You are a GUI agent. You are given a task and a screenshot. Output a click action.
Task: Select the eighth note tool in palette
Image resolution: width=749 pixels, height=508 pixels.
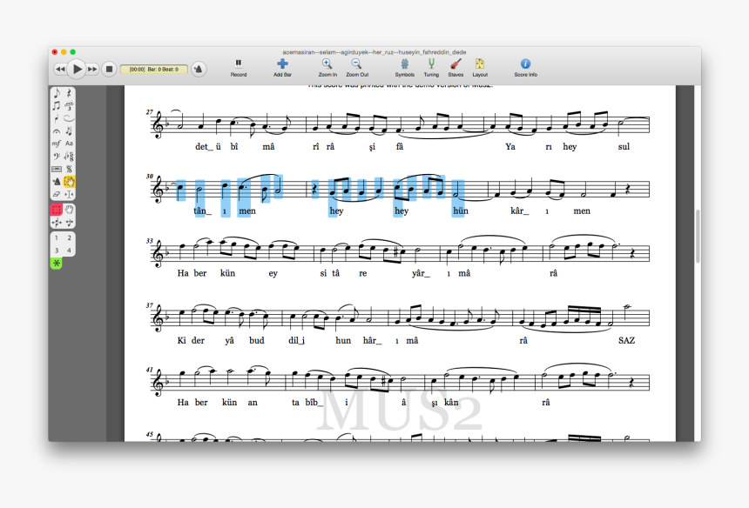coord(57,92)
